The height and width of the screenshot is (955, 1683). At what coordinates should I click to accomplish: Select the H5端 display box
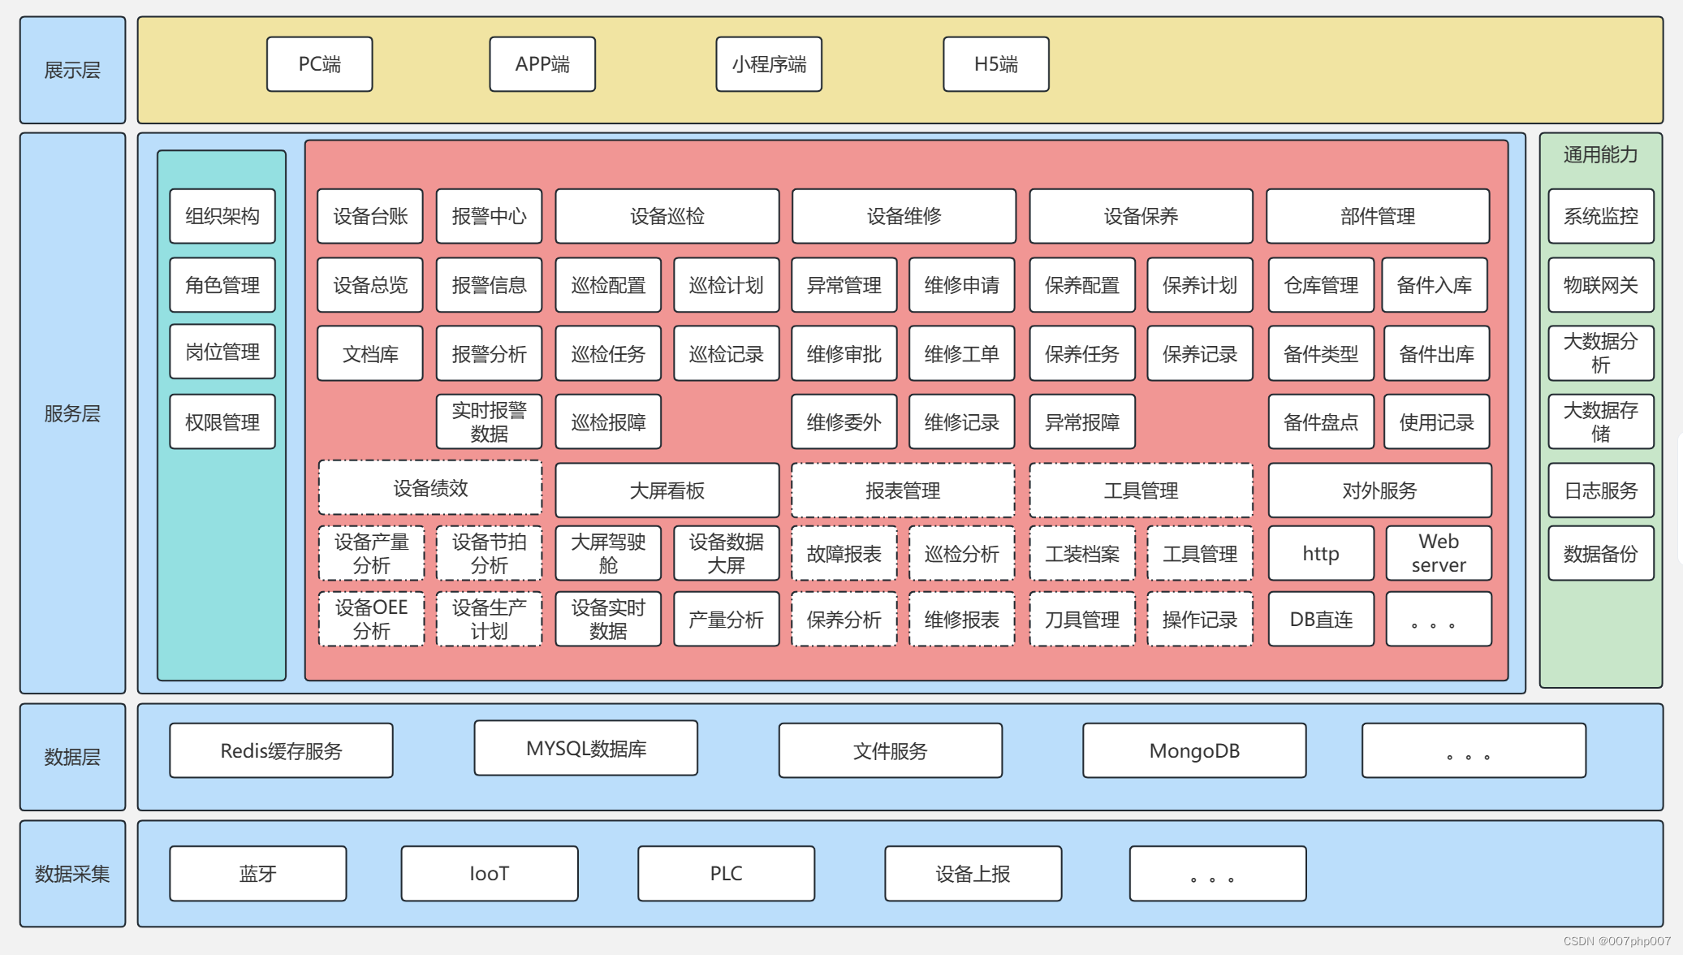pos(995,64)
